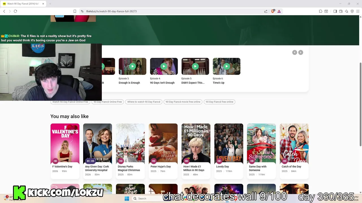Select the Watch 90 Day Fiancé (2014) tab
Screen dimensions: 362x203
click(24, 4)
